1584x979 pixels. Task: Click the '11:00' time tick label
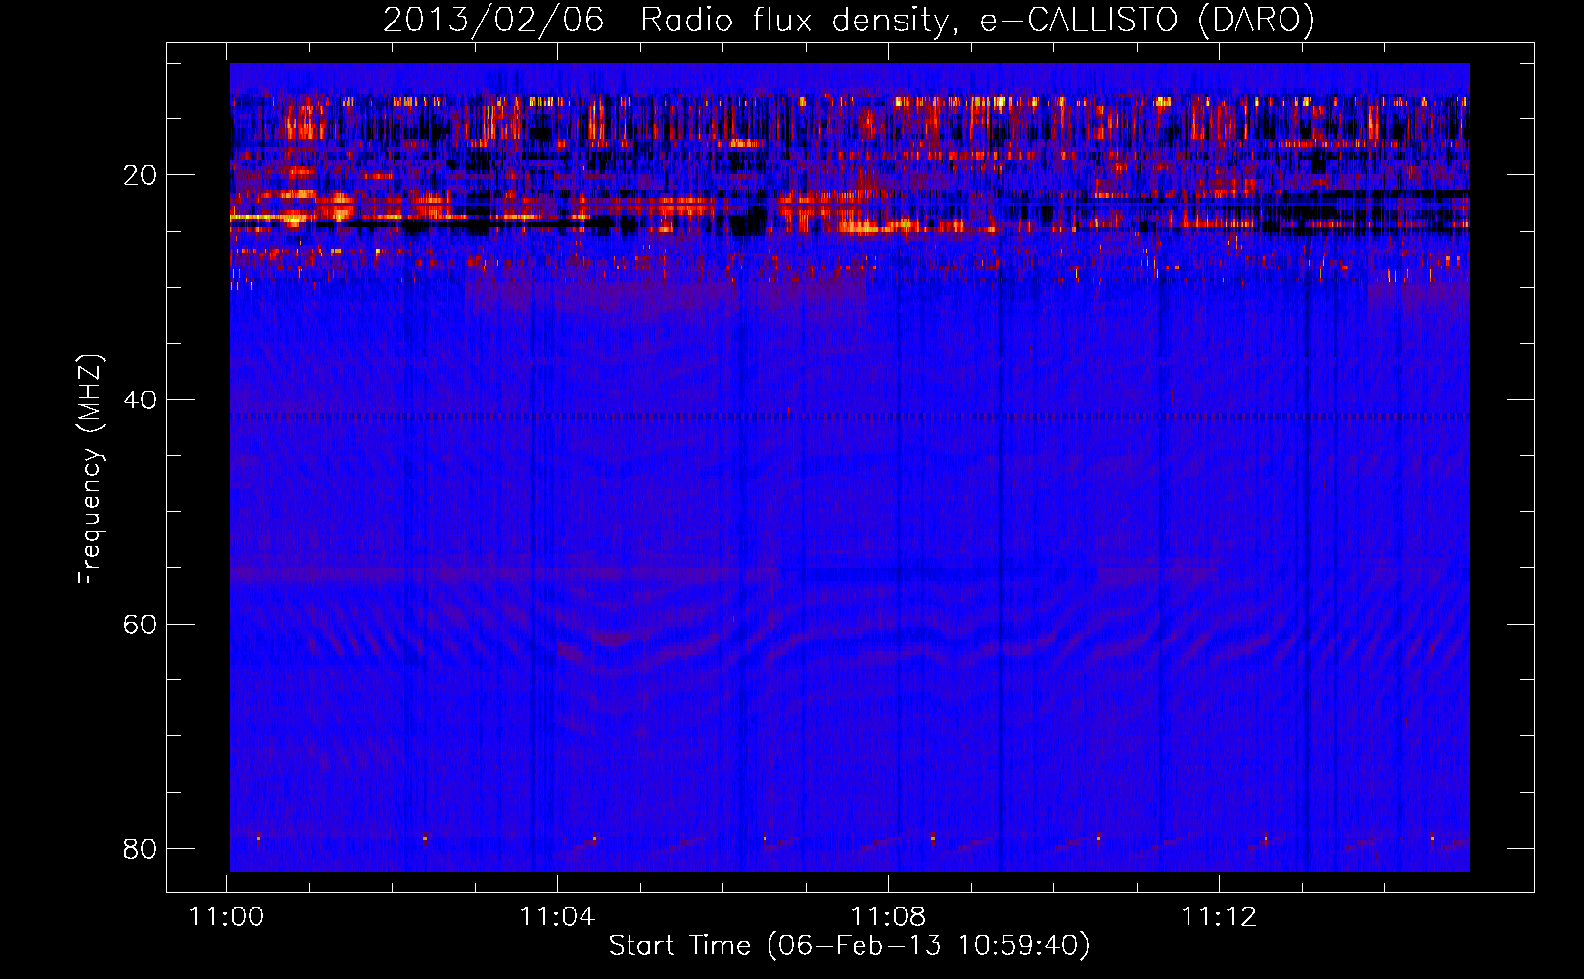pos(227,917)
